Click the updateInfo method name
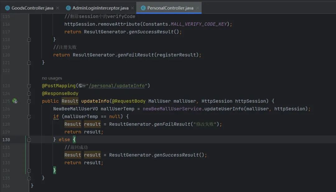336x192 pixels. click(x=95, y=101)
